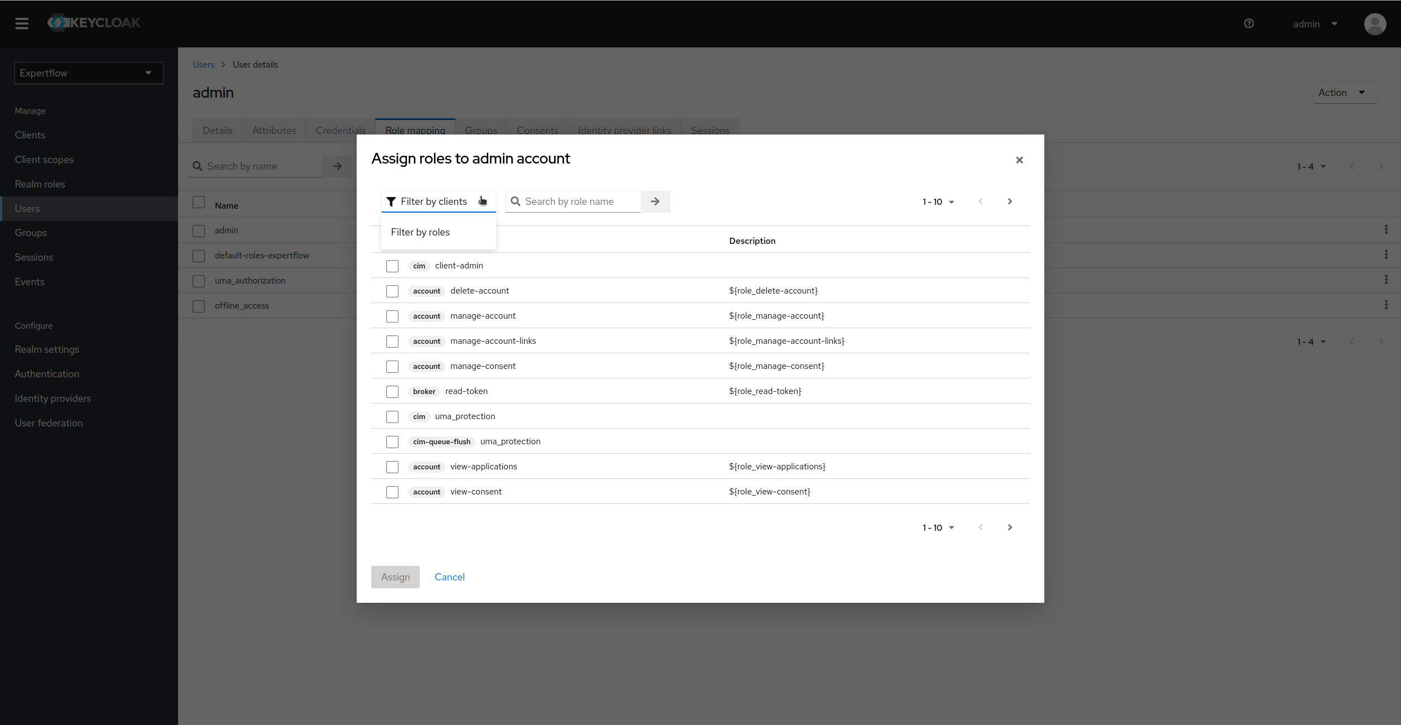1401x725 pixels.
Task: Click the user avatar icon top right
Action: [1375, 24]
